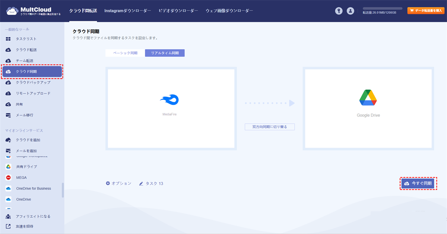Click the 友達を招待 external link icon
This screenshot has width=447, height=234.
[8, 226]
